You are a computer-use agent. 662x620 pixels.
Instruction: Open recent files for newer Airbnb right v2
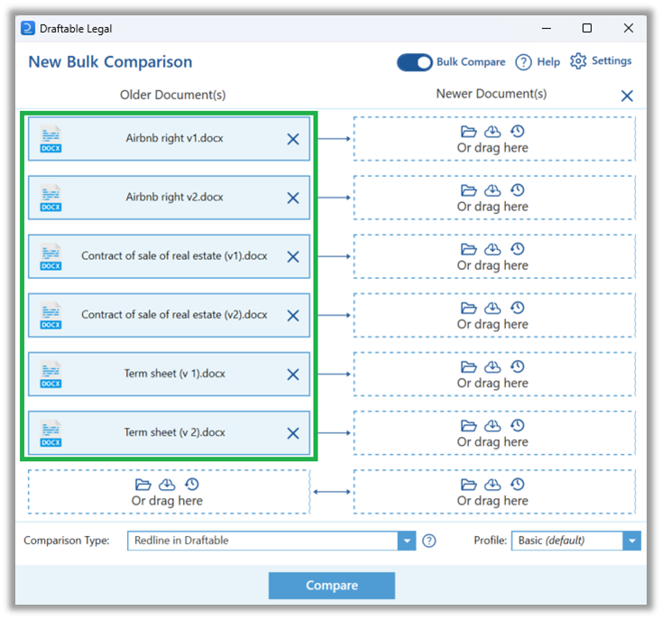tap(517, 190)
